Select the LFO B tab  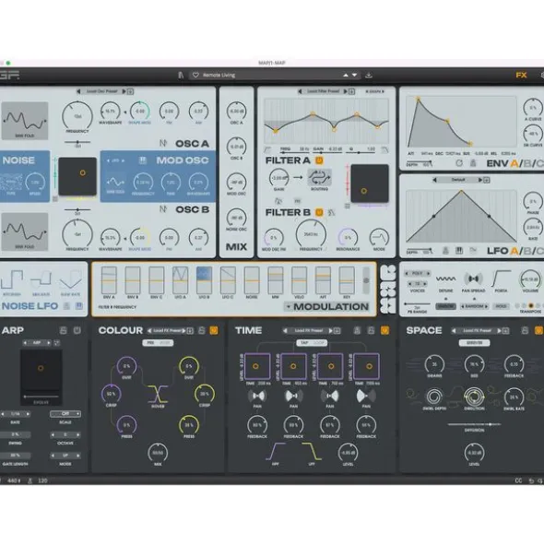(527, 251)
